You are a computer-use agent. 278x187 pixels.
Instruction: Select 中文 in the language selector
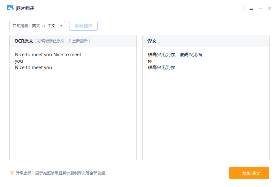52,26
